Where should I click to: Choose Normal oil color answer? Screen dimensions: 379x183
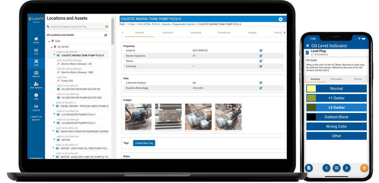pos(337,89)
